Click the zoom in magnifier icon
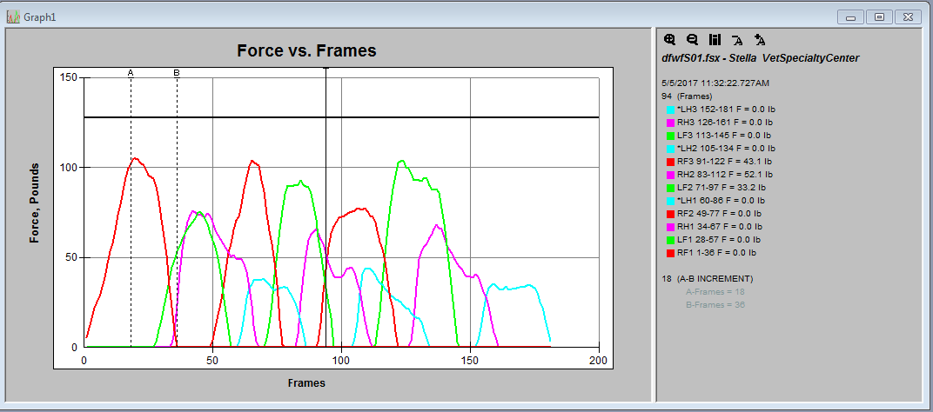Screen dimensions: 933x412 coord(669,40)
